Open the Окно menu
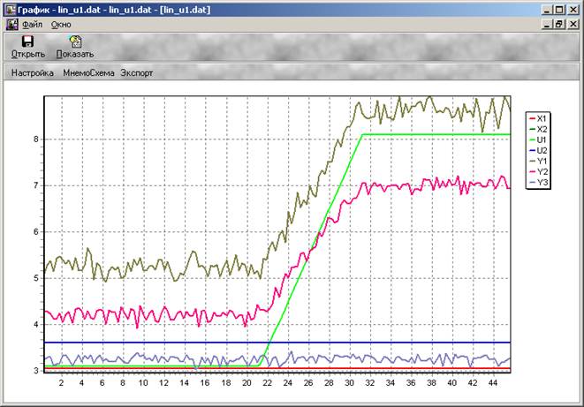The height and width of the screenshot is (407, 584). [x=61, y=25]
